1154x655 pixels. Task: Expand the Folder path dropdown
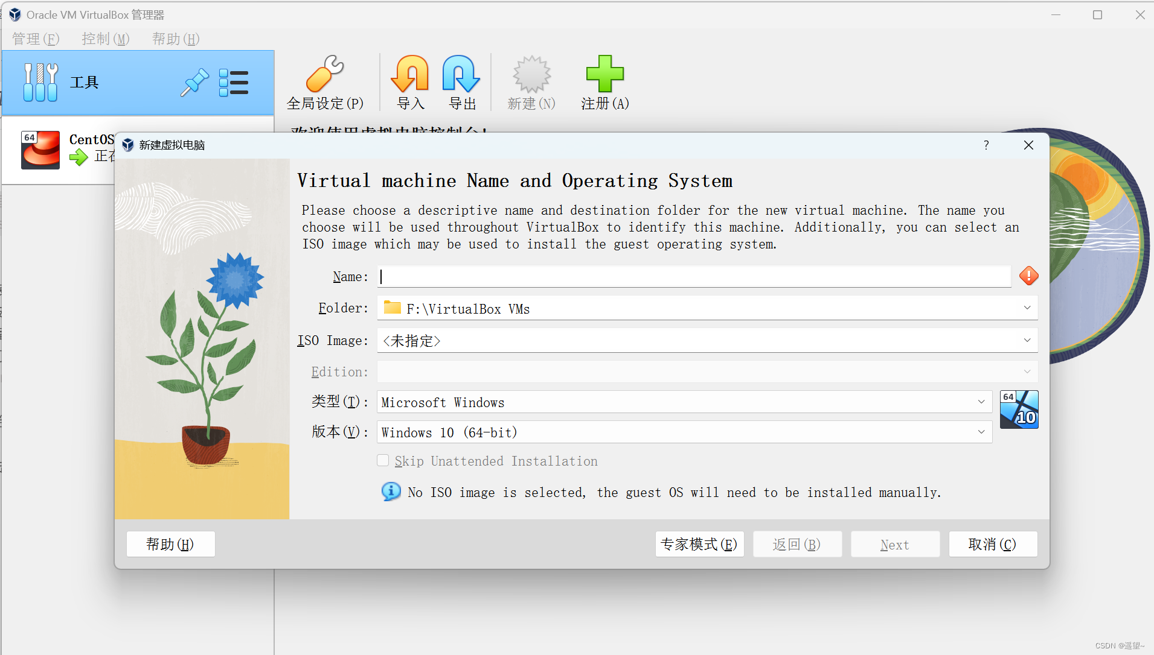pos(1027,308)
